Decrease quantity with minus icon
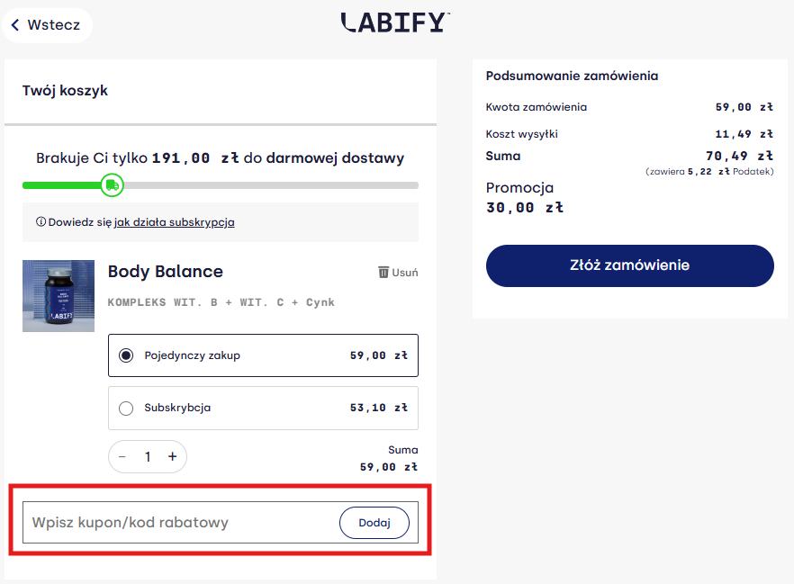Image resolution: width=794 pixels, height=584 pixels. tap(123, 456)
